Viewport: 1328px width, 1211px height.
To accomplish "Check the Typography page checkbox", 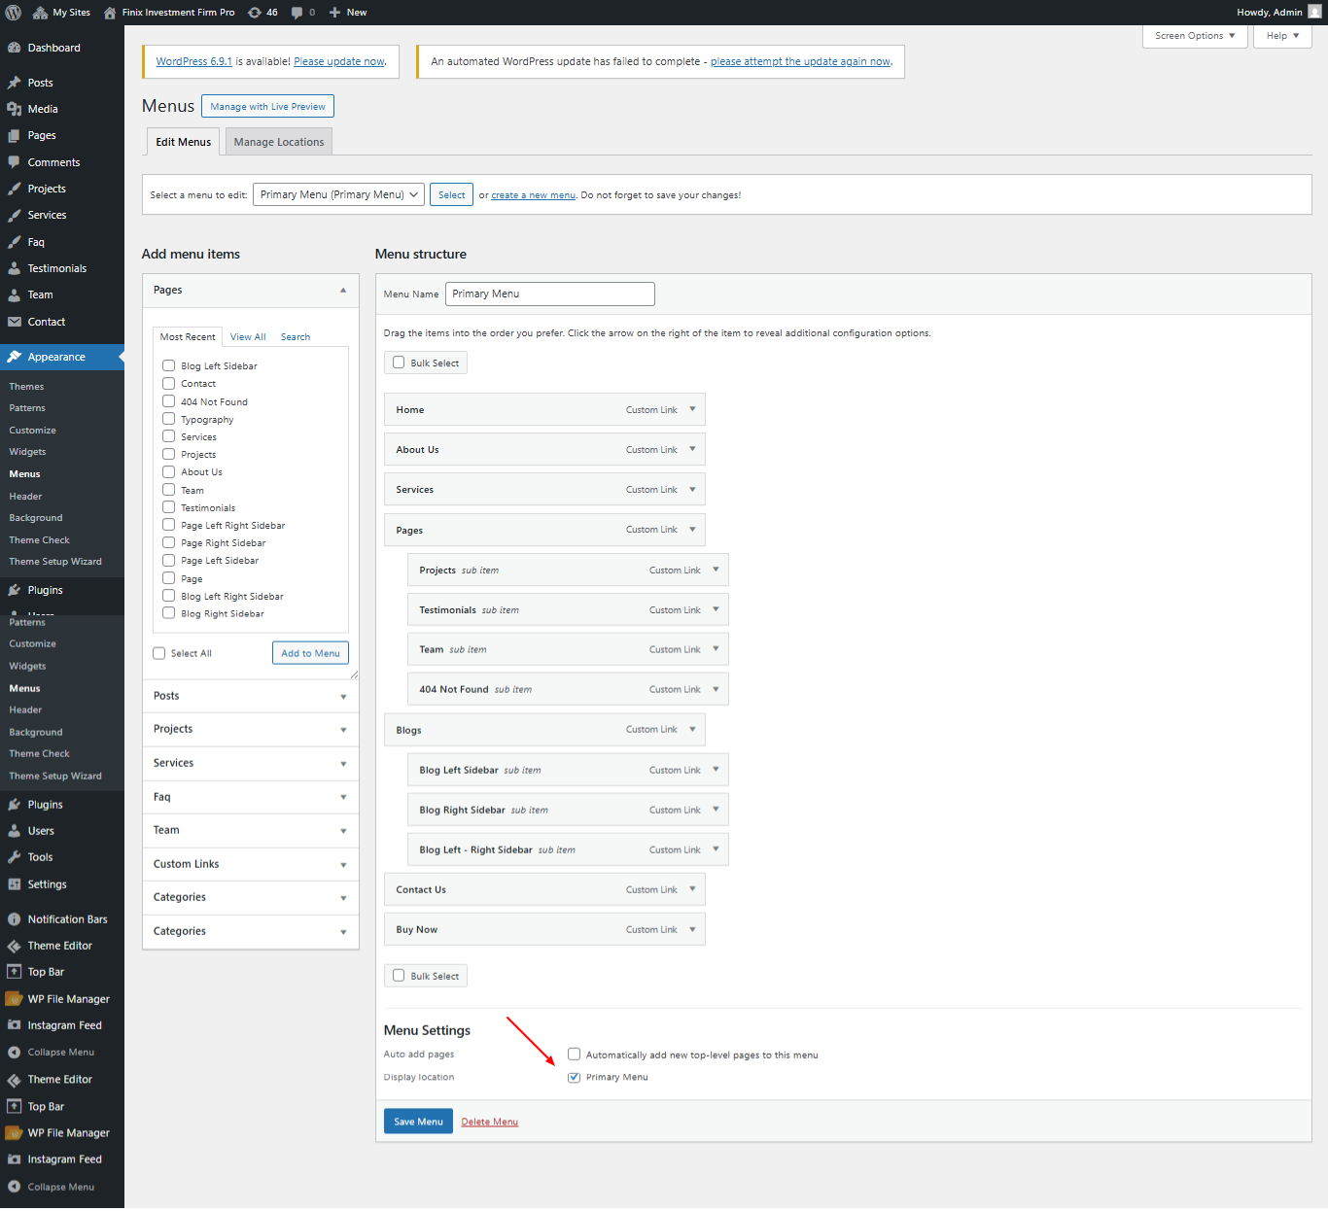I will pos(169,419).
